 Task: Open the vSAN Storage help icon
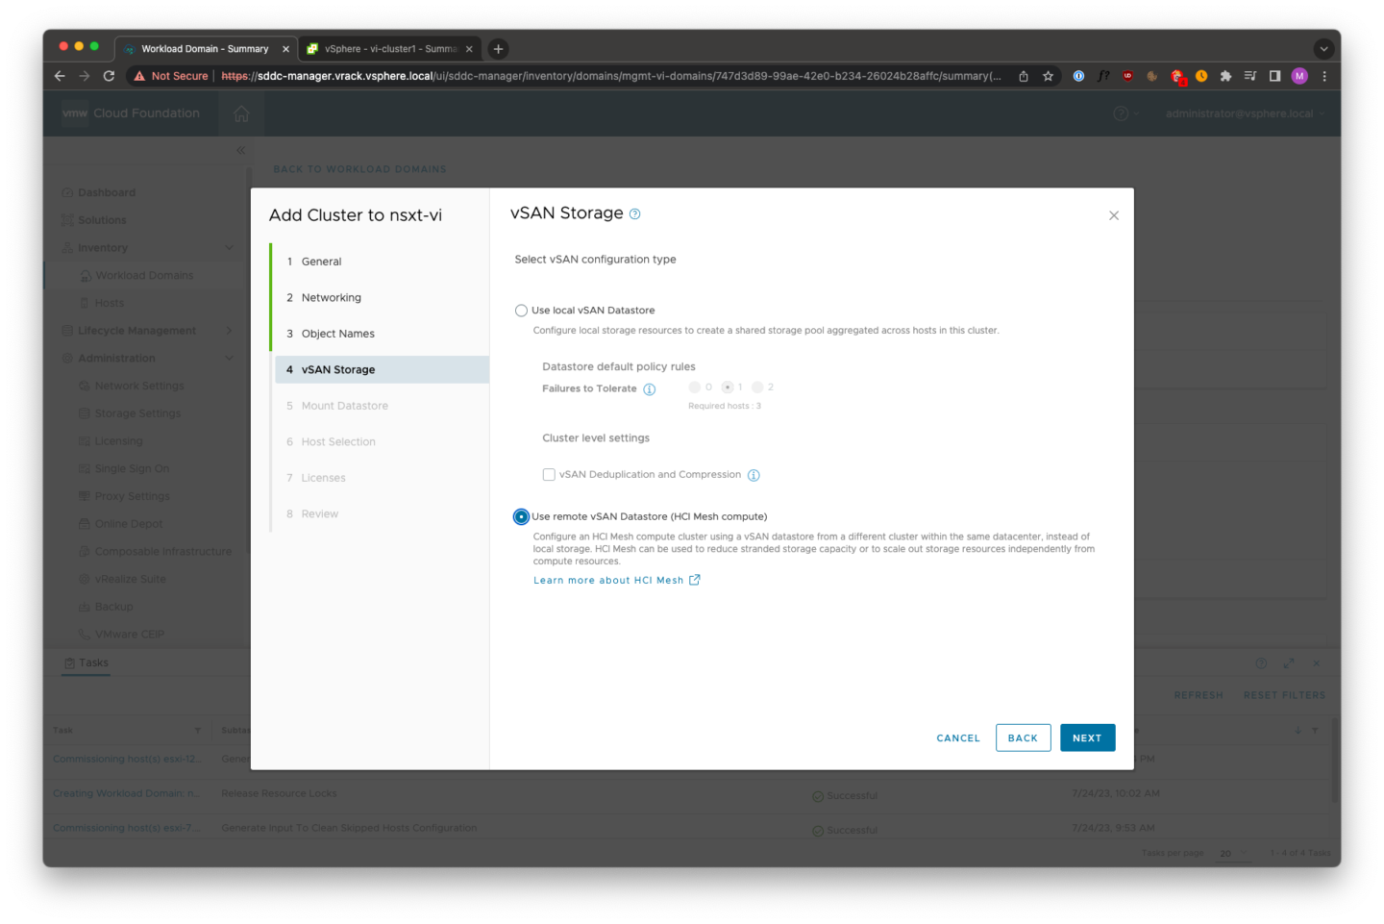633,213
